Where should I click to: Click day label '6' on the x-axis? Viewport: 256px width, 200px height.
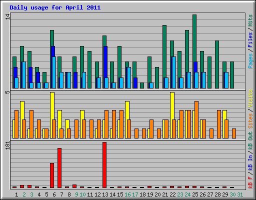coord(54,194)
